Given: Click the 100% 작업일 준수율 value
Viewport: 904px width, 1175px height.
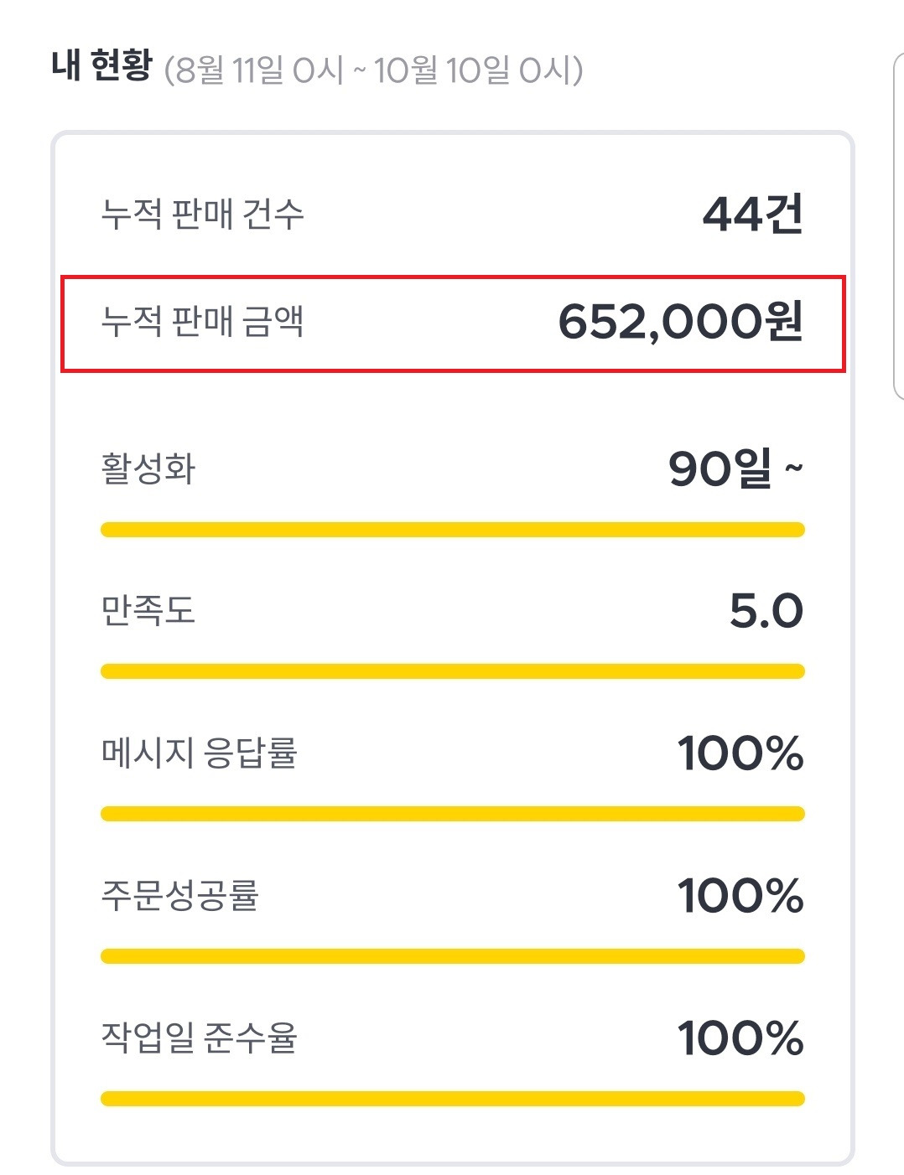Looking at the screenshot, I should point(740,1038).
